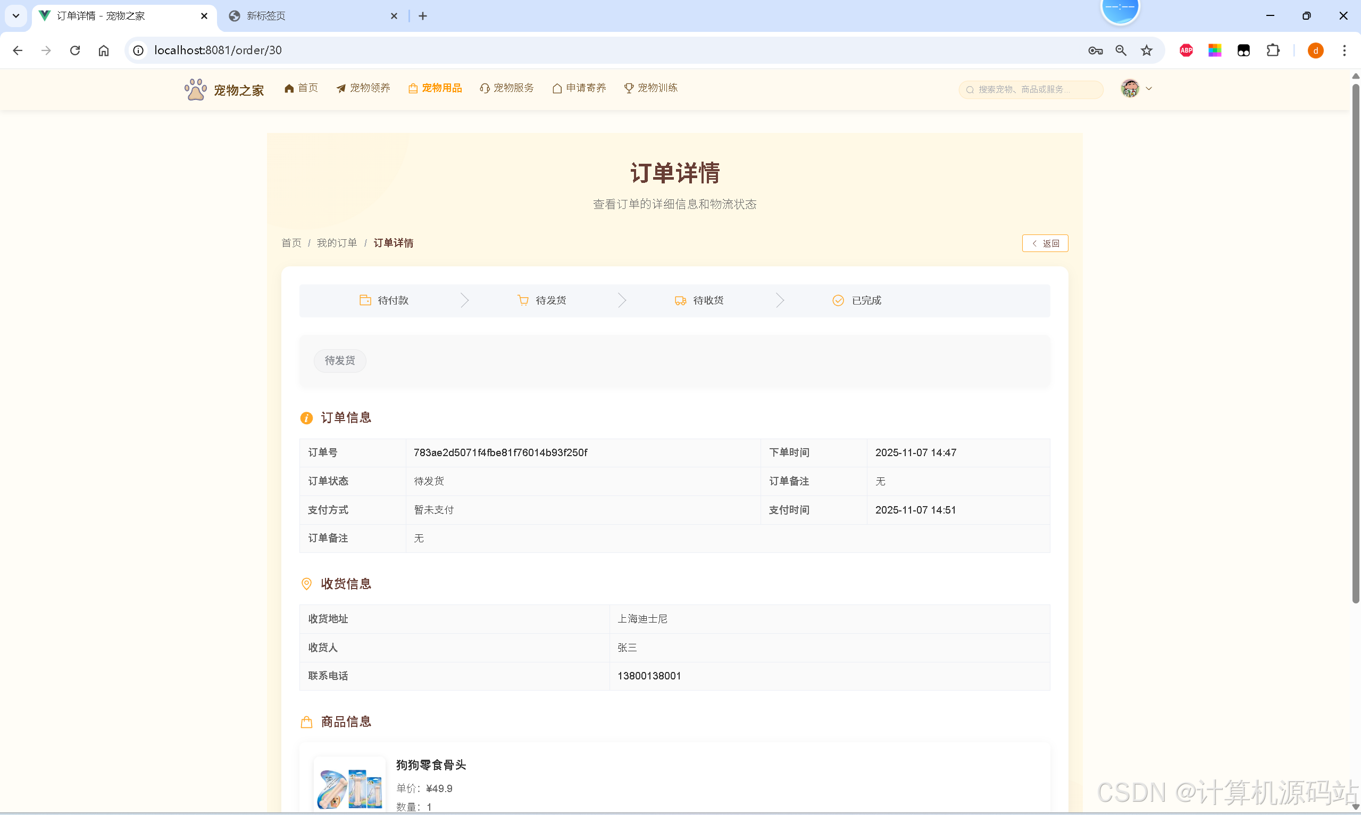Image resolution: width=1361 pixels, height=815 pixels.
Task: Open the 首页 nav menu item
Action: coord(301,88)
